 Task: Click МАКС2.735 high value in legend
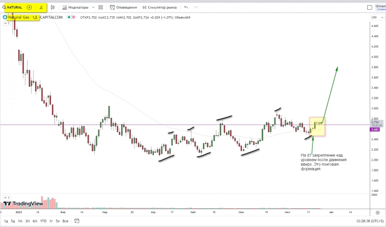106,17
